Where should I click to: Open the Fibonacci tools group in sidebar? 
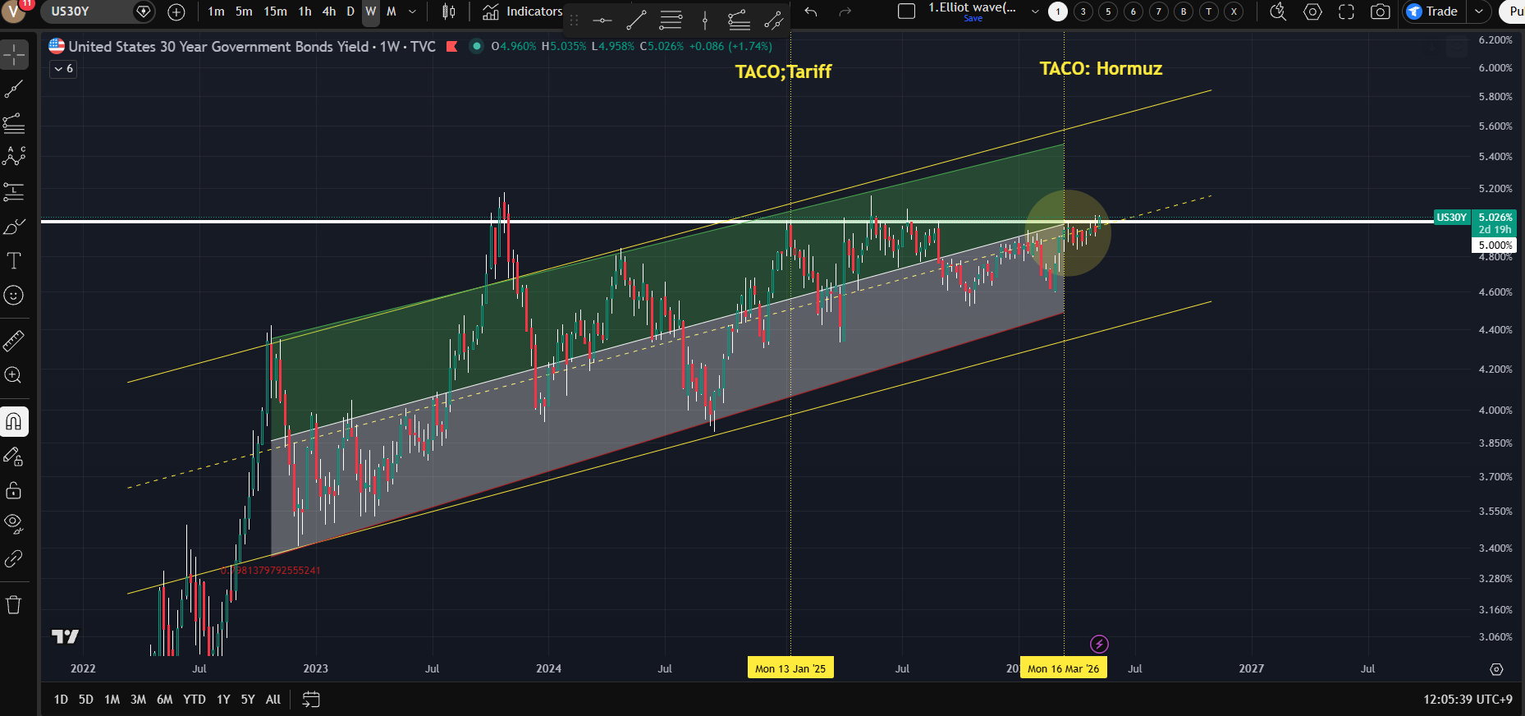pos(14,124)
